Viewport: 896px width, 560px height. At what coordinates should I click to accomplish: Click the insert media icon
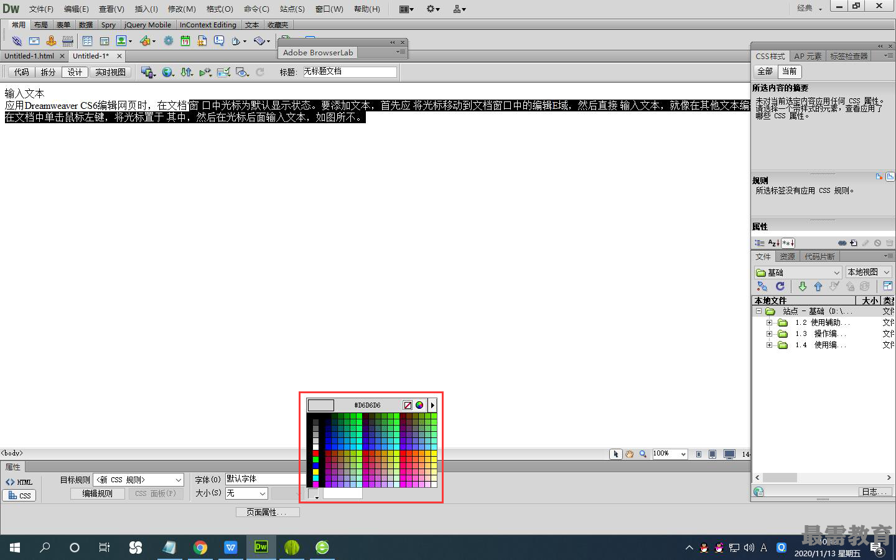(145, 41)
